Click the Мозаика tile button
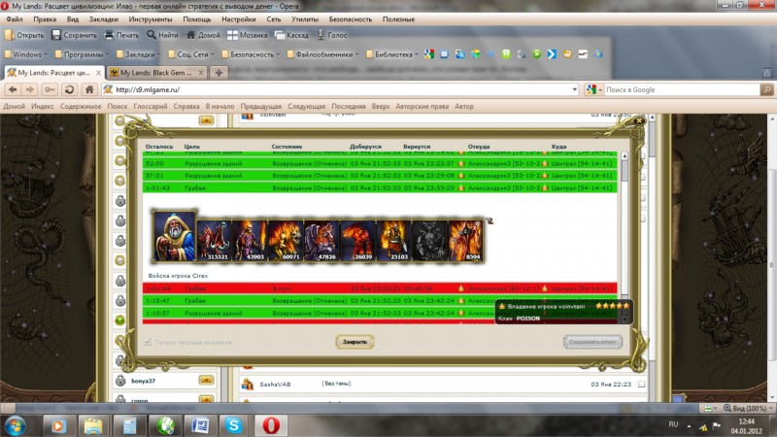 point(248,35)
